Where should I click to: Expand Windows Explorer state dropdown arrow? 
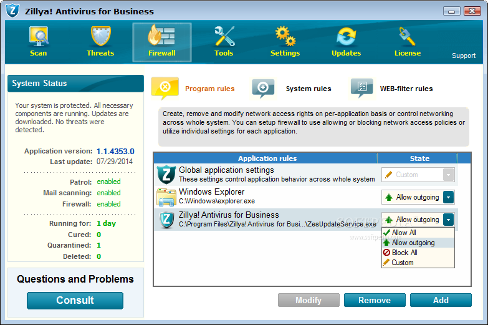point(448,197)
